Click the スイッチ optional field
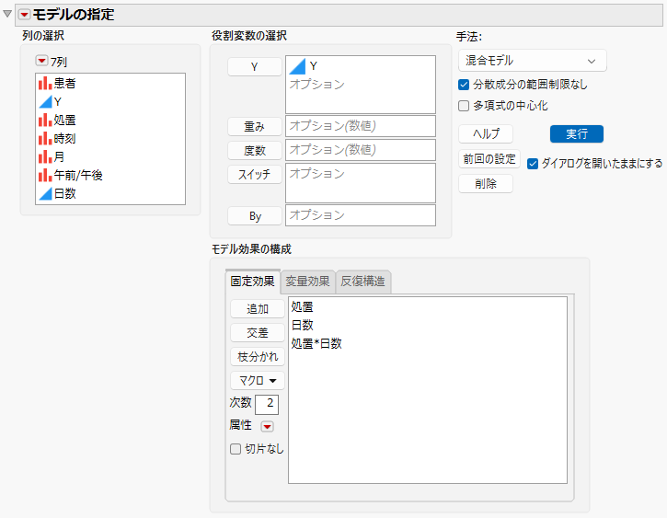Viewport: 667px width, 518px height. pyautogui.click(x=361, y=183)
